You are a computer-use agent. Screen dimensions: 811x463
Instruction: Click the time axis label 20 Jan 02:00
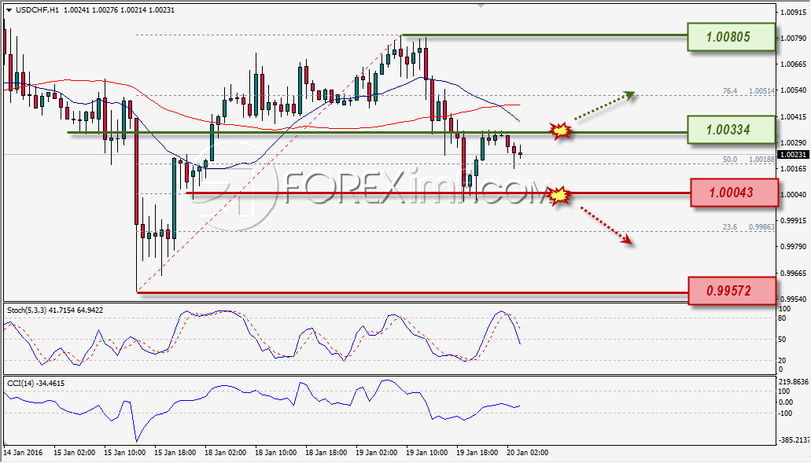[528, 452]
